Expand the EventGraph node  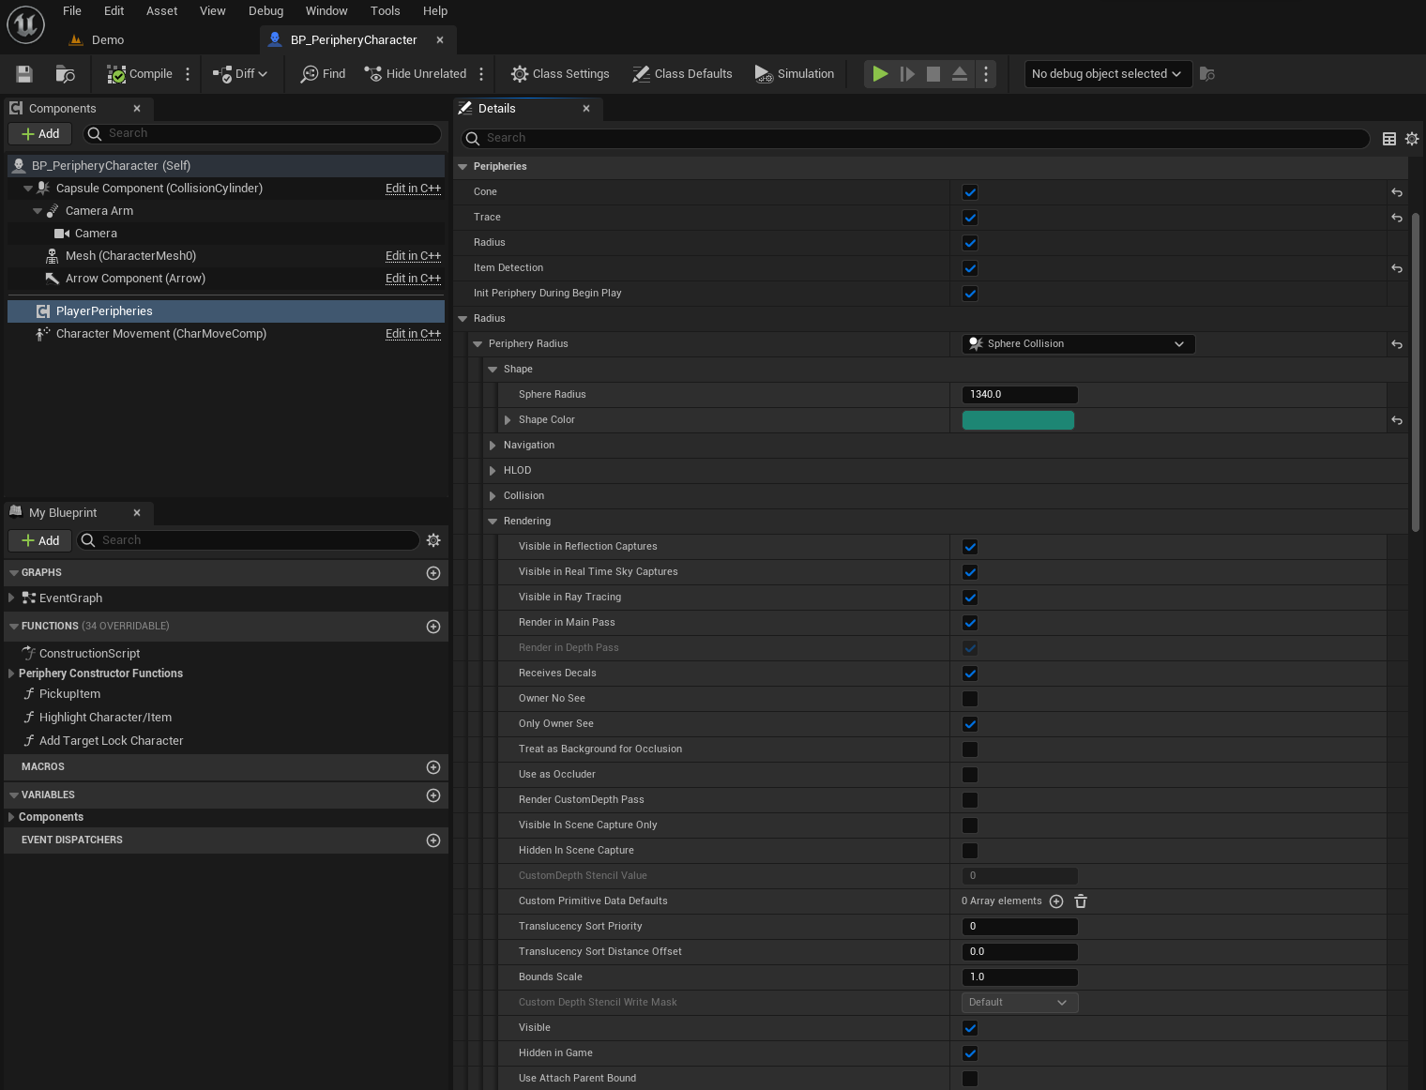[11, 598]
